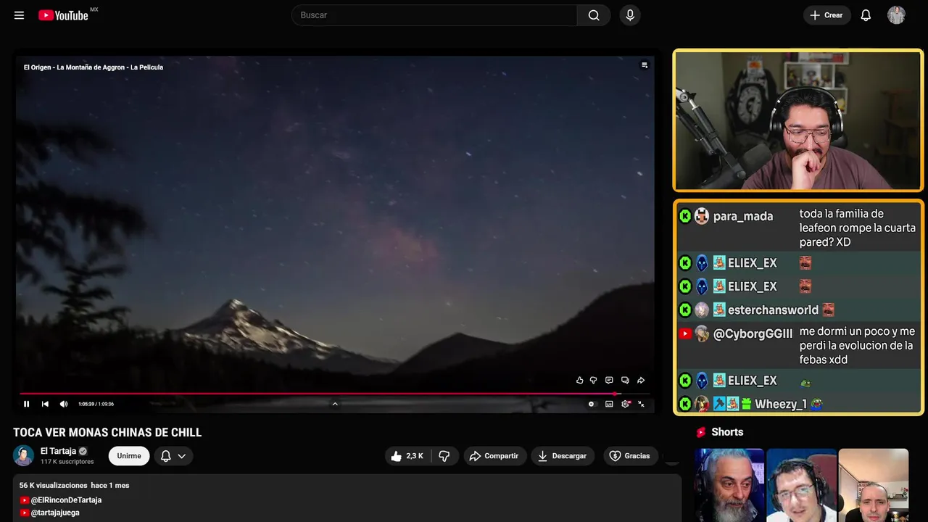Open the YouTube hamburger guide menu
Image resolution: width=928 pixels, height=522 pixels.
[x=19, y=15]
